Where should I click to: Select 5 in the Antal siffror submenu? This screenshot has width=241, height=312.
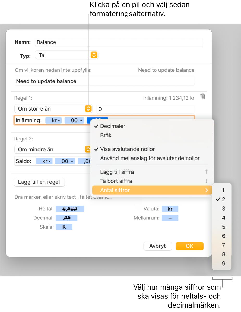click(222, 227)
